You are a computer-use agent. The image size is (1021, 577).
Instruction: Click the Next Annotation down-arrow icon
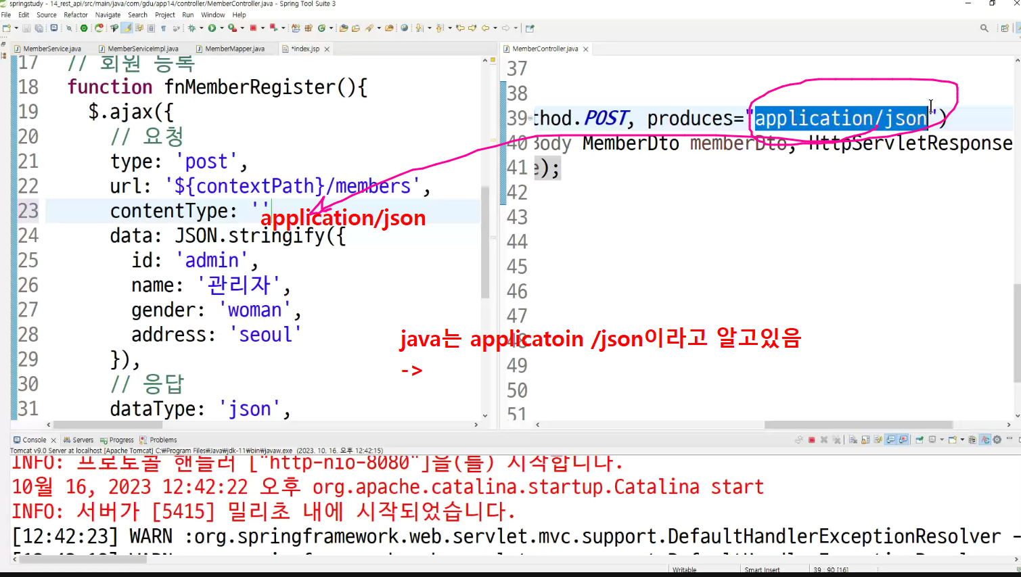419,28
